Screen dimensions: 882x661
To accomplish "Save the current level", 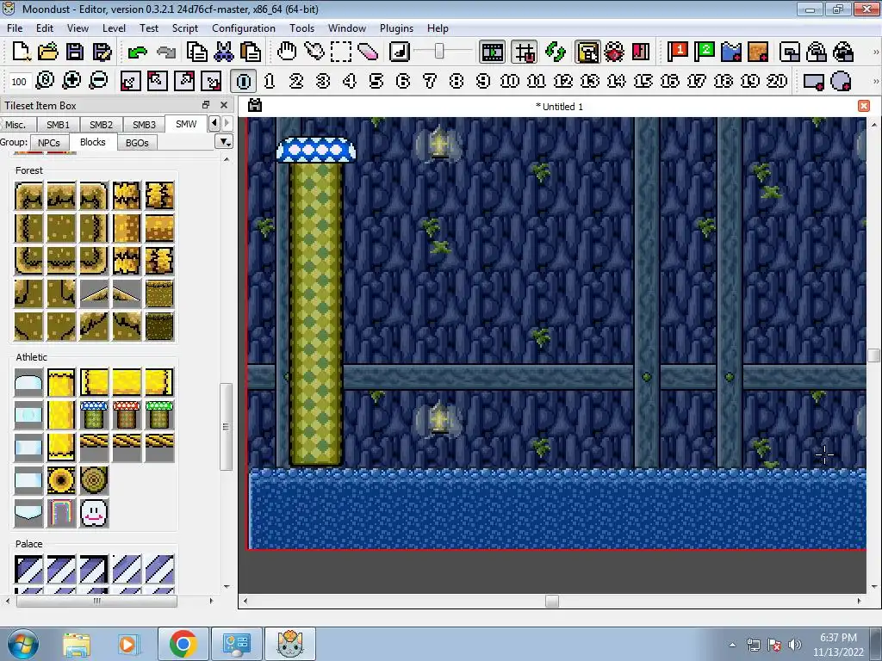I will click(x=74, y=53).
